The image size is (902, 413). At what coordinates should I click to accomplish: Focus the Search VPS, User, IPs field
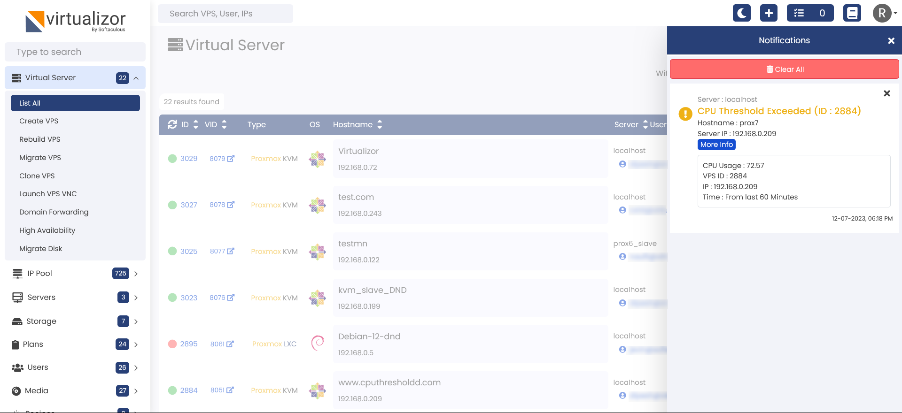click(x=225, y=14)
